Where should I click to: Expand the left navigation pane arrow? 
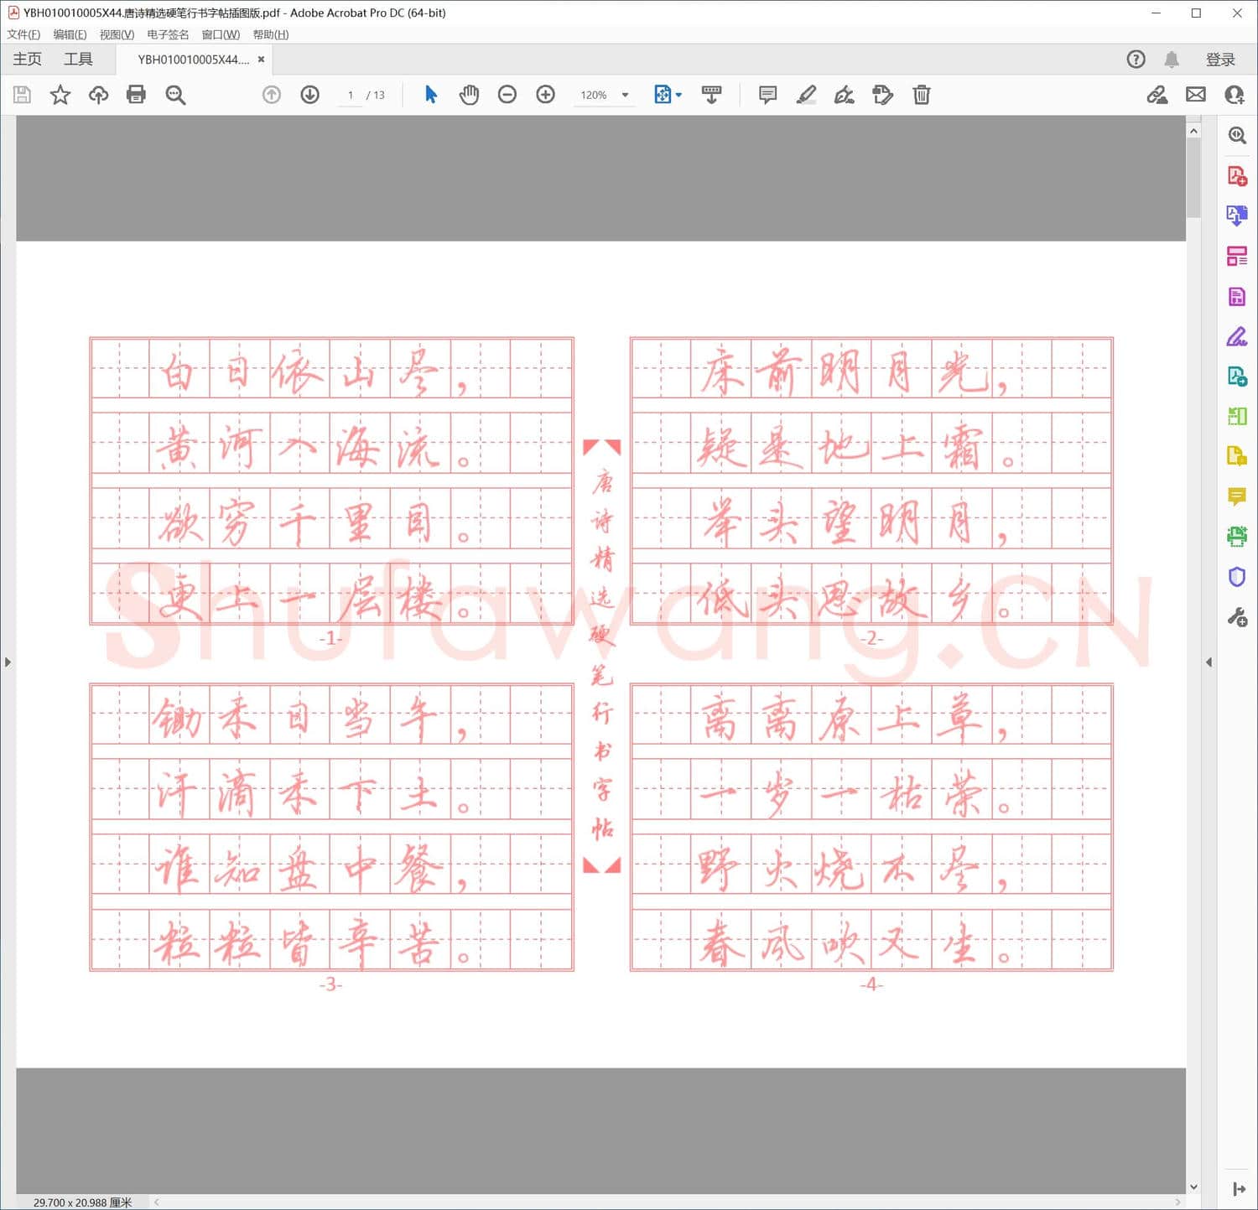[8, 662]
